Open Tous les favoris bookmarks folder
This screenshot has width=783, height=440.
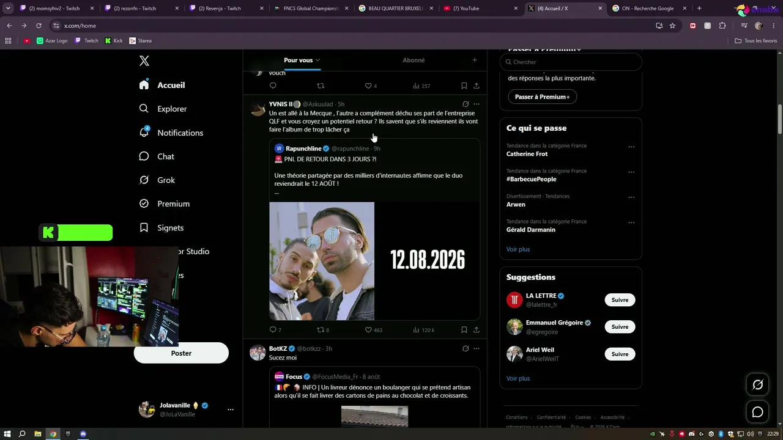click(x=756, y=41)
